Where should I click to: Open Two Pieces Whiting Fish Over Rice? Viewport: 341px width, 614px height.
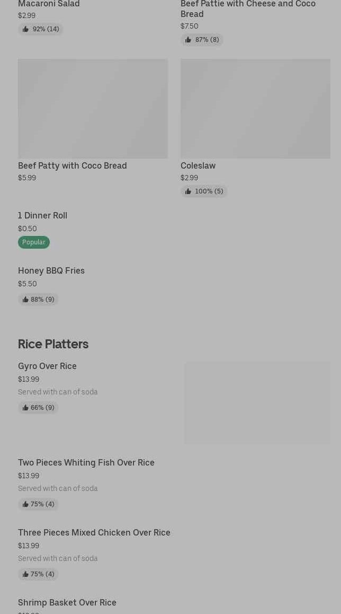pos(86,463)
